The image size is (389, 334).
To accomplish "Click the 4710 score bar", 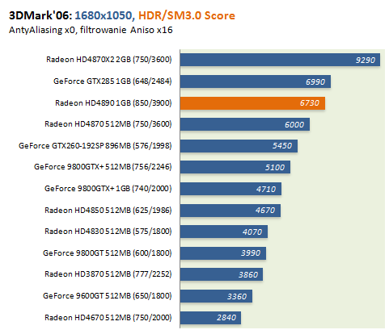I will pos(230,189).
